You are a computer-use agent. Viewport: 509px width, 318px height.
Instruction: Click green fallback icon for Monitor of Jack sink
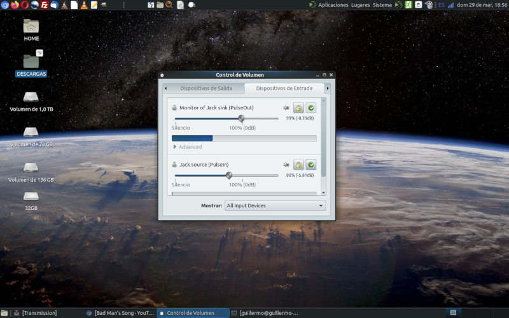point(311,108)
